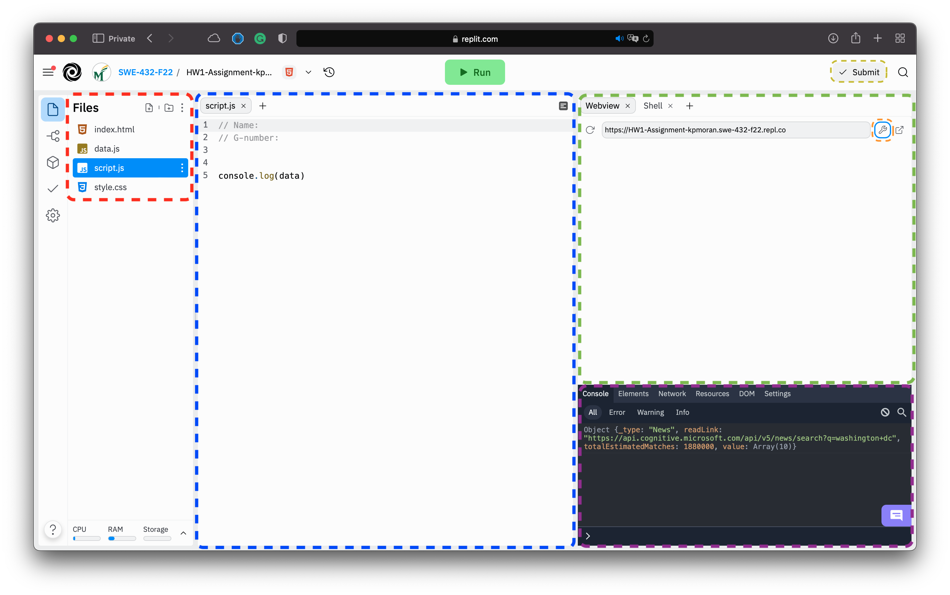Open the version history clock icon
Image resolution: width=950 pixels, height=595 pixels.
click(329, 72)
